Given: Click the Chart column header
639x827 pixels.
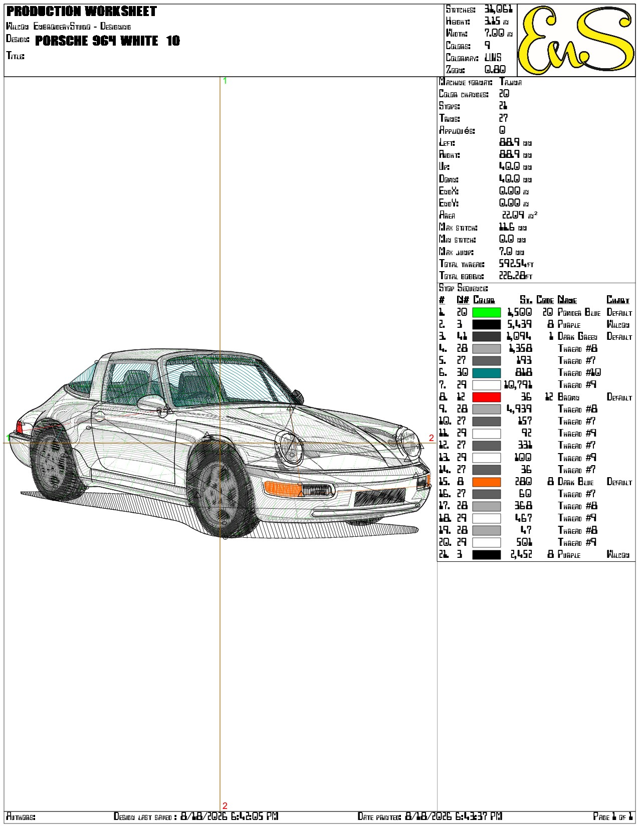Looking at the screenshot, I should click(618, 300).
